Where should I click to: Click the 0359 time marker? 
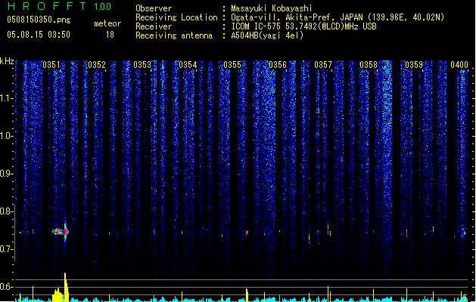[x=414, y=65]
